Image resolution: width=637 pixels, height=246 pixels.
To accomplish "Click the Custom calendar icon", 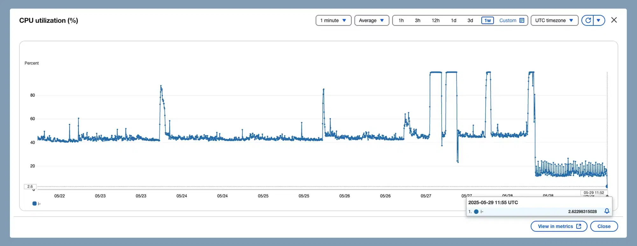I will tap(522, 20).
